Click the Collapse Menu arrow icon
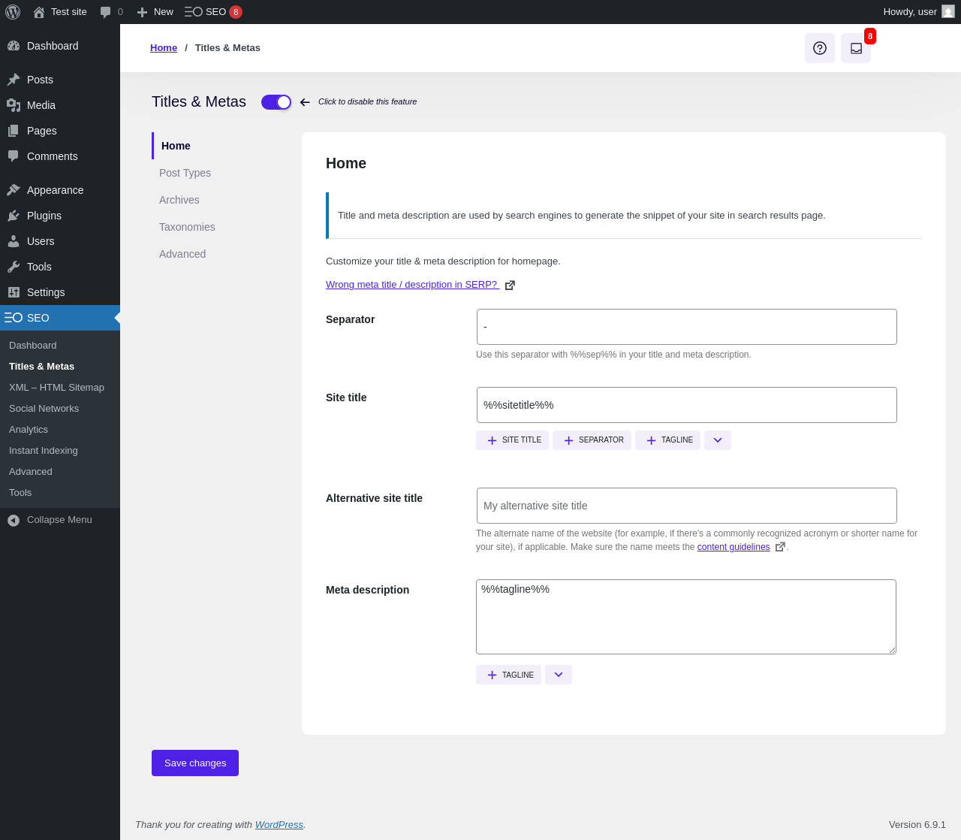This screenshot has width=961, height=840. (14, 520)
